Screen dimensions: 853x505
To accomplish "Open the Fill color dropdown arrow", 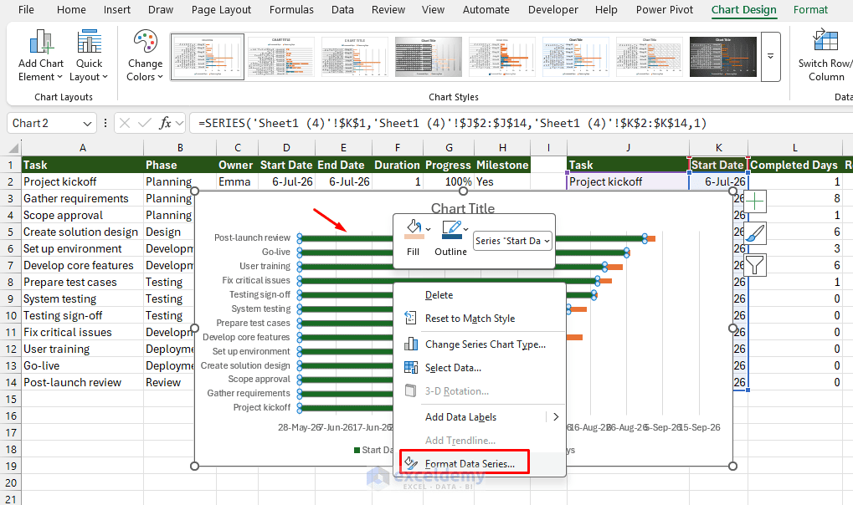I will (x=428, y=229).
